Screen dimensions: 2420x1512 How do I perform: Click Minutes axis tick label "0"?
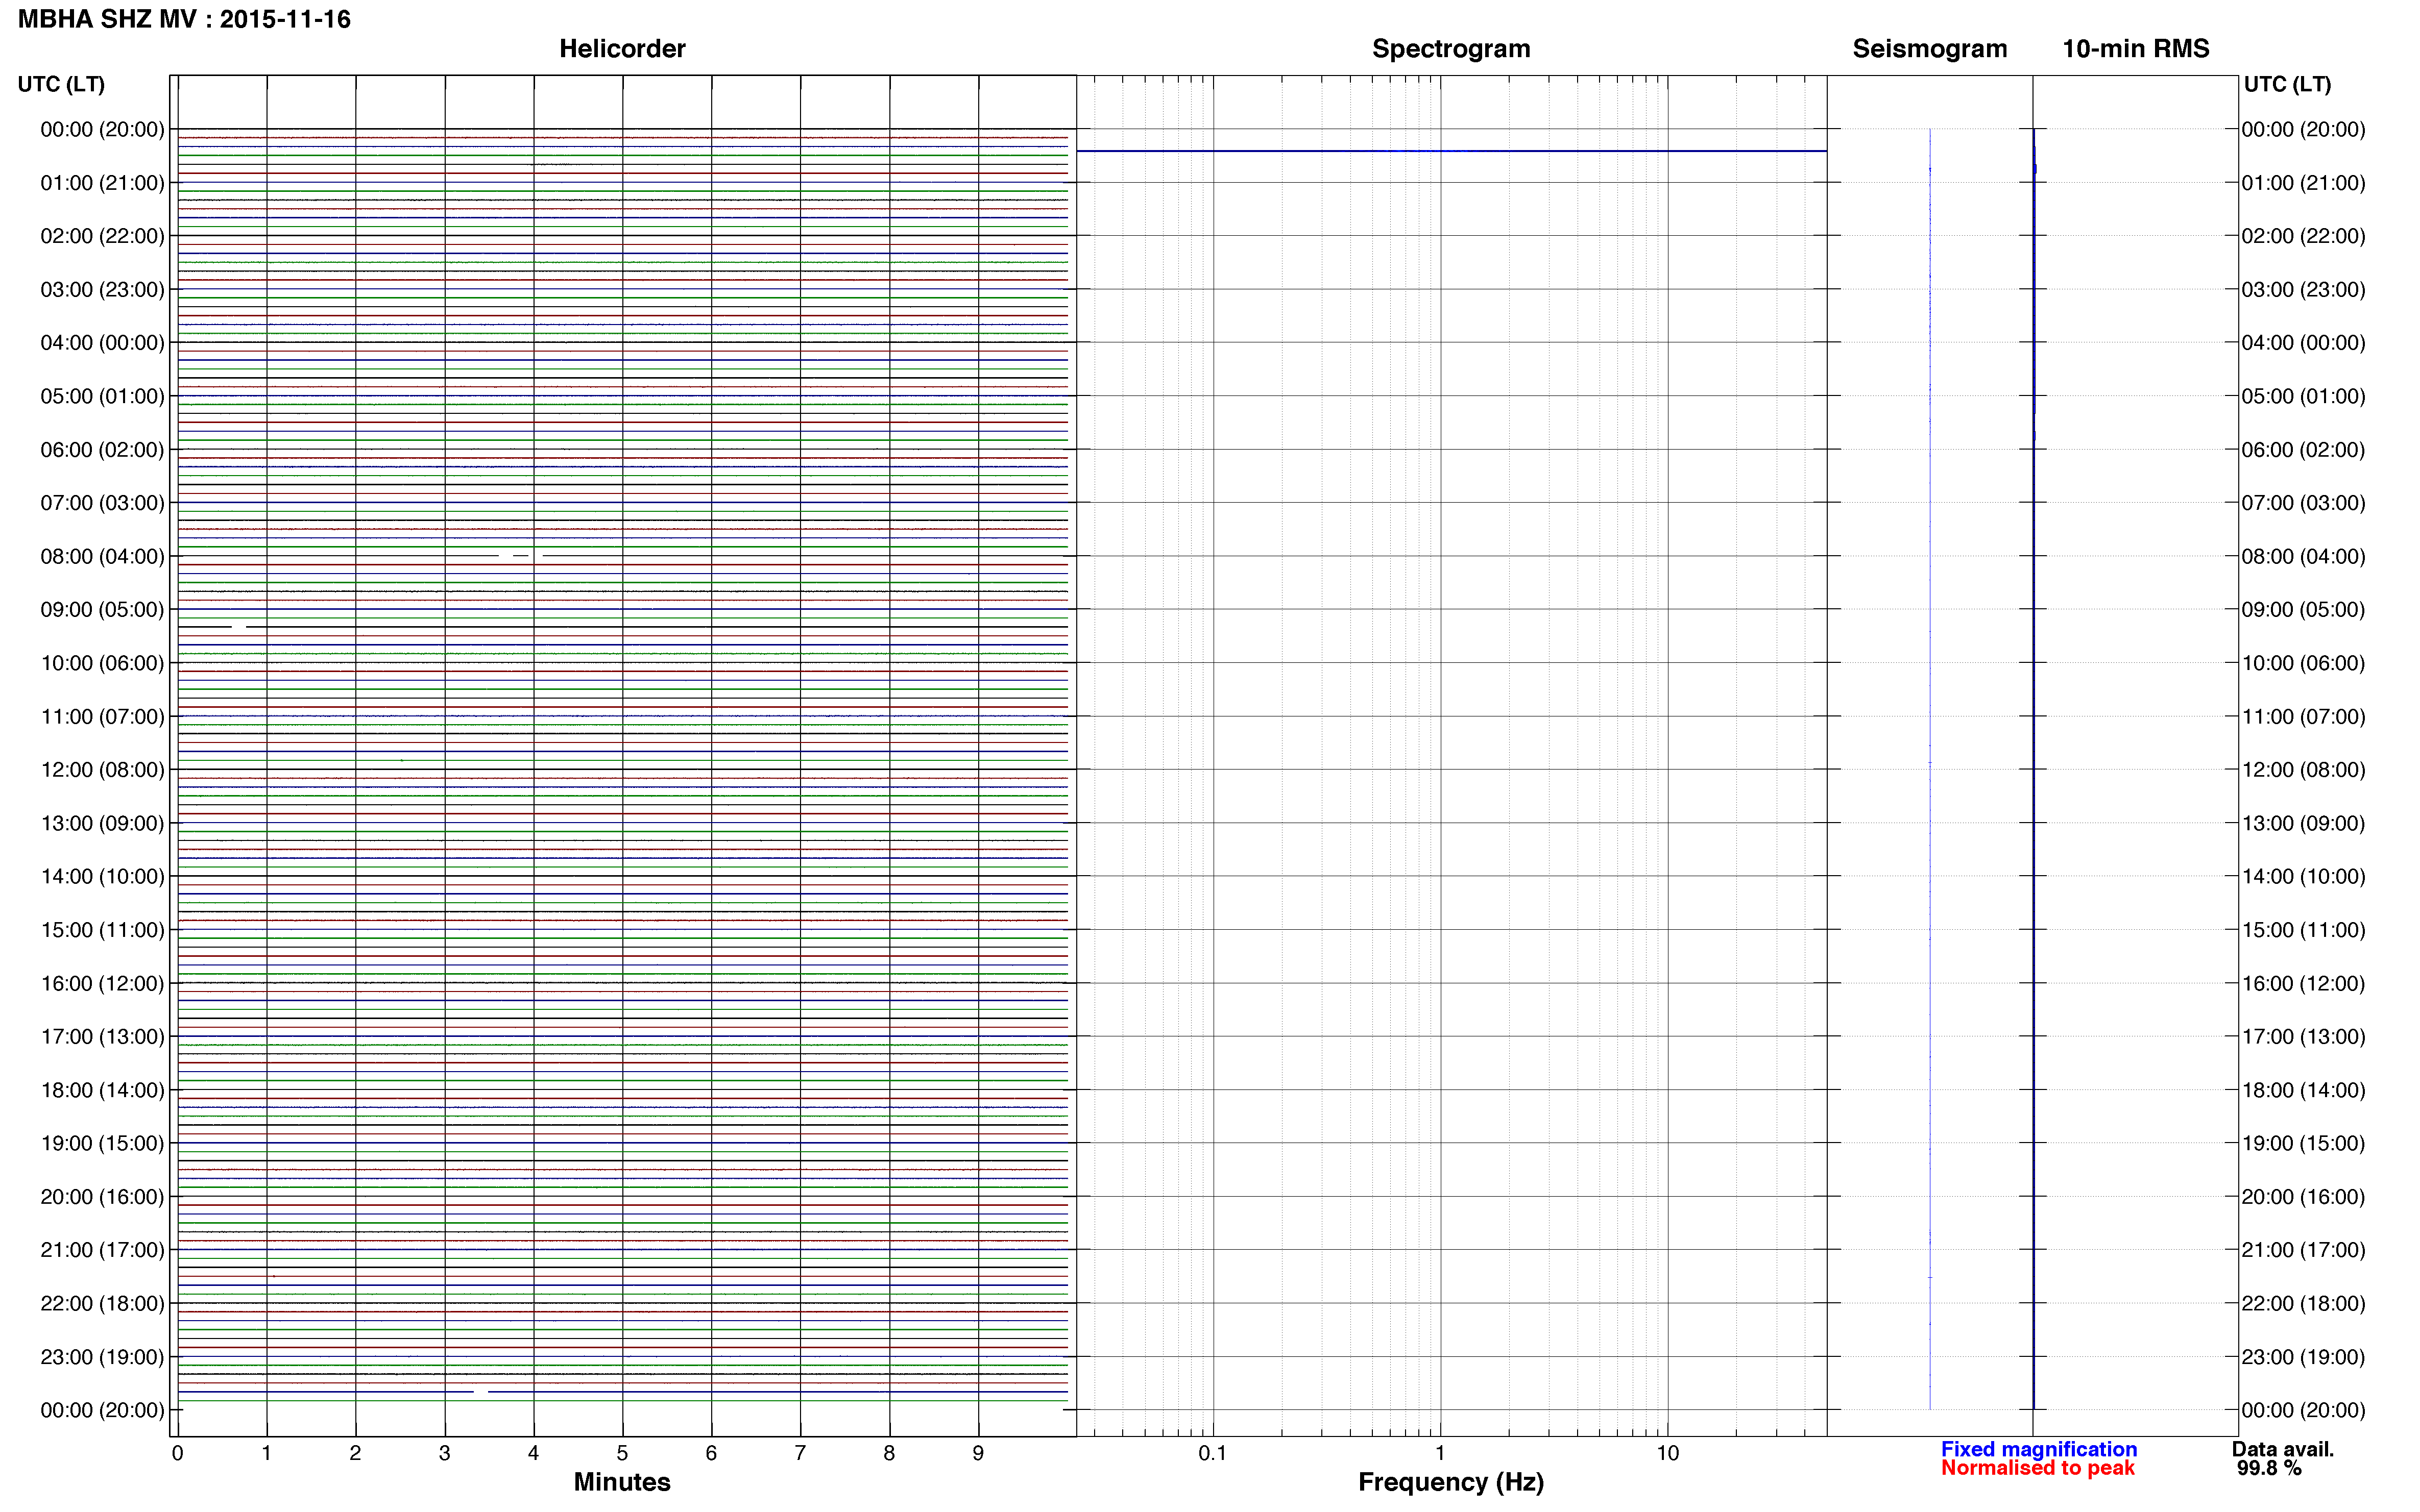177,1453
